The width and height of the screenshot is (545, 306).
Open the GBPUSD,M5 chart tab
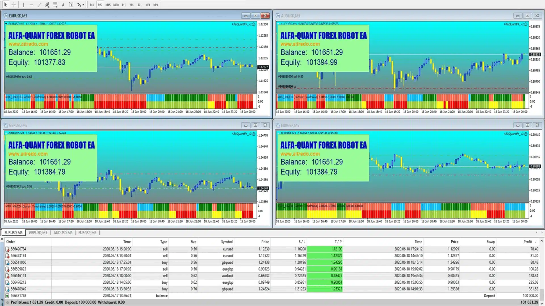[x=38, y=233]
